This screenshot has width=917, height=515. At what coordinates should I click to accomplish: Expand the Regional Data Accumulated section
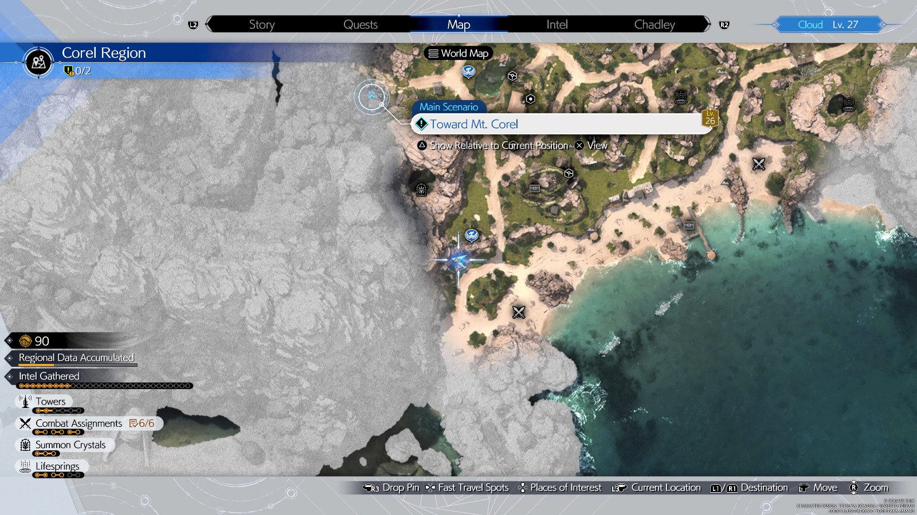pos(76,358)
